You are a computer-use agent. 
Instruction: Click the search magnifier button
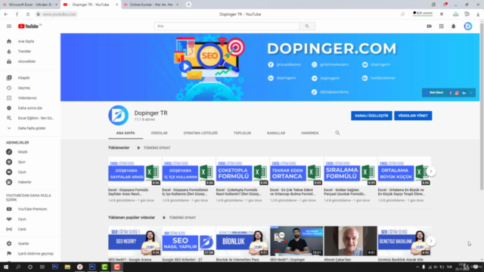tap(307, 26)
